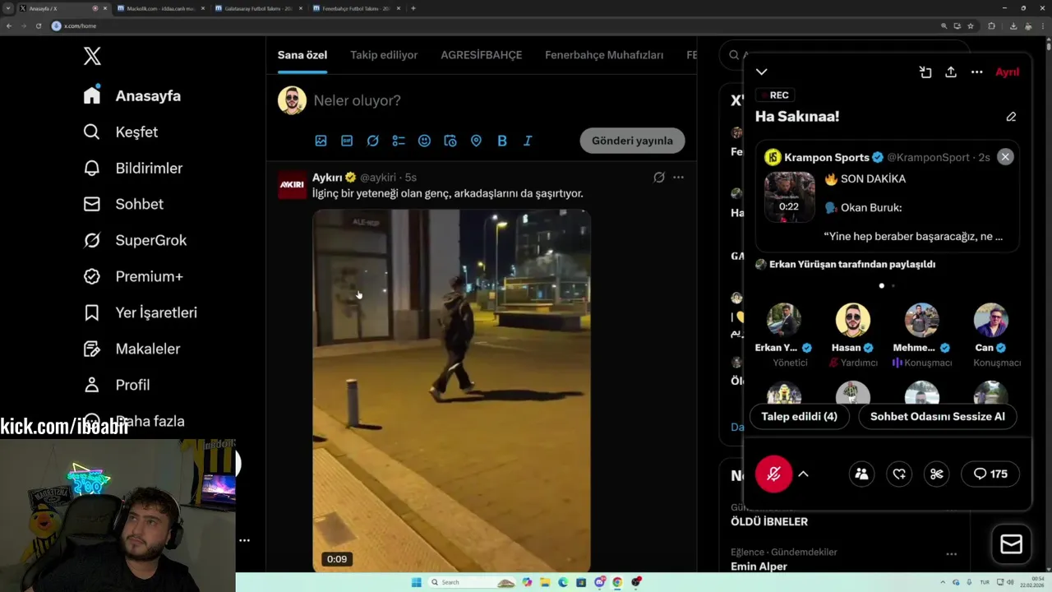Toggle the red microphone mute button

click(773, 474)
